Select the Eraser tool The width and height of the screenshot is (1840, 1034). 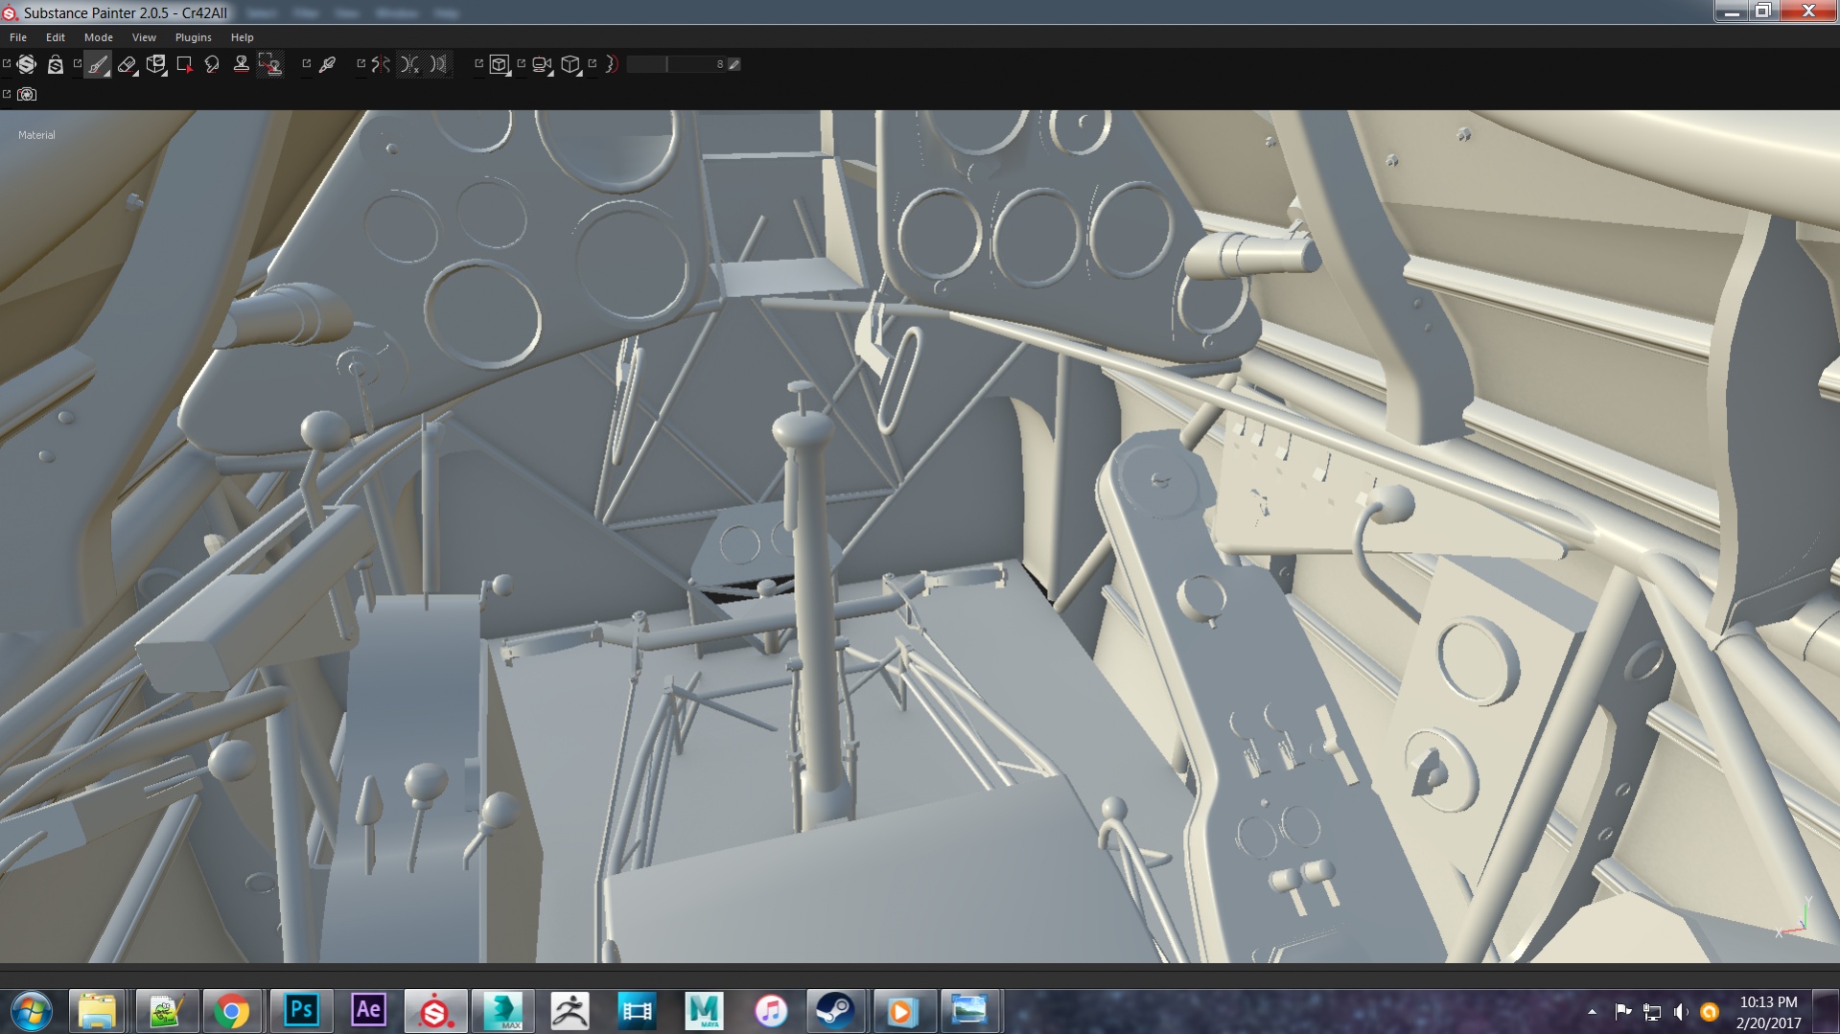(x=127, y=64)
